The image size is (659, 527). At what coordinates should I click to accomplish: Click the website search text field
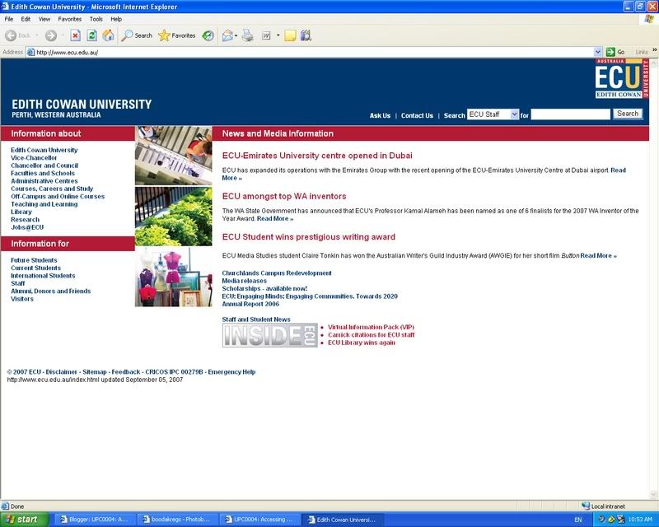pyautogui.click(x=570, y=114)
